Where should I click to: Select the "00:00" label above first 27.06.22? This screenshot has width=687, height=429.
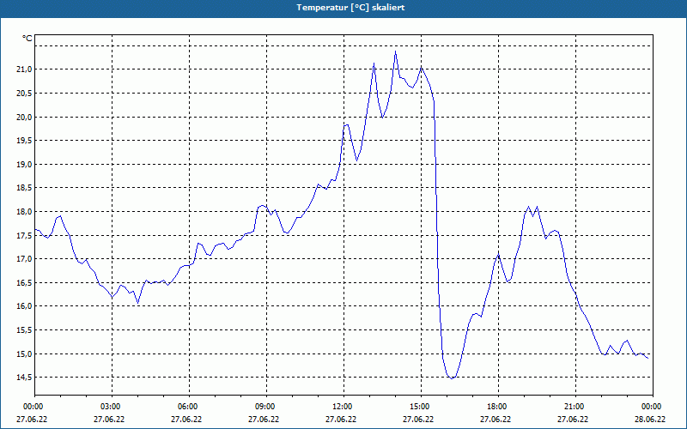coord(33,407)
